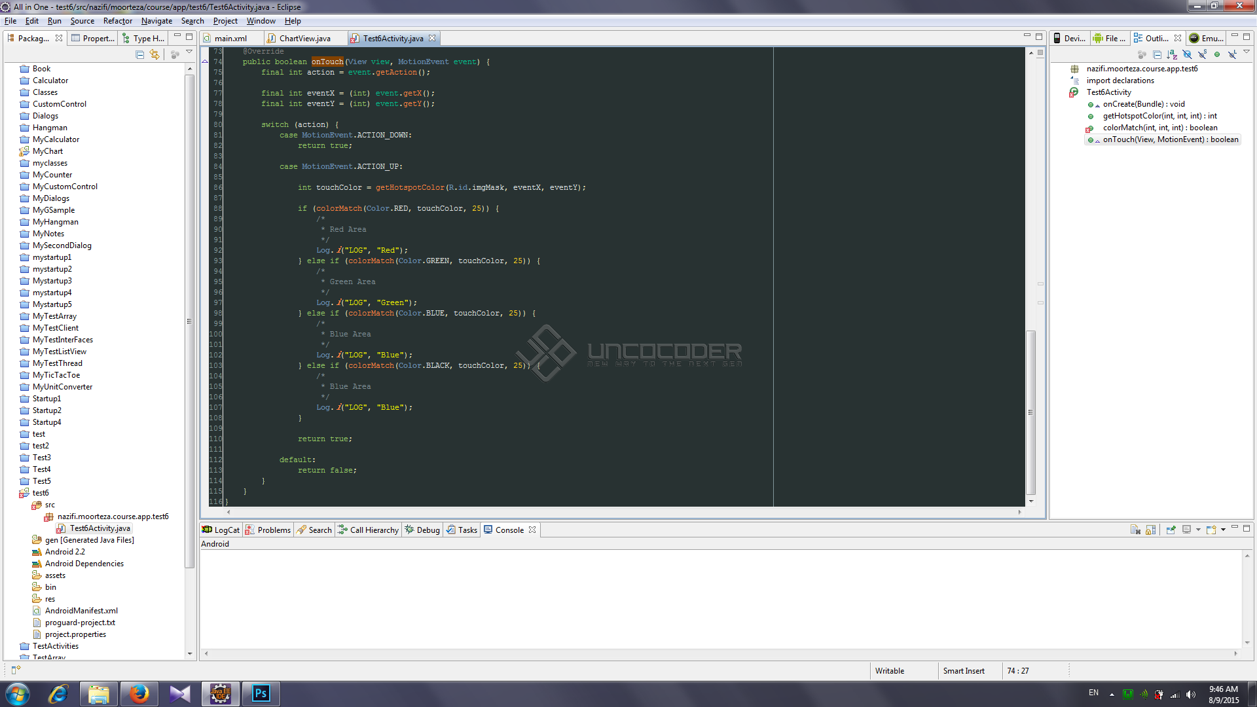1257x707 pixels.
Task: Select onCreate(Bundle) in Outline
Action: 1143,104
